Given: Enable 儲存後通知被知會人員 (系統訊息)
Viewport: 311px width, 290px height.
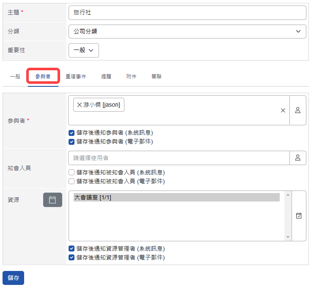Looking at the screenshot, I should [72, 172].
